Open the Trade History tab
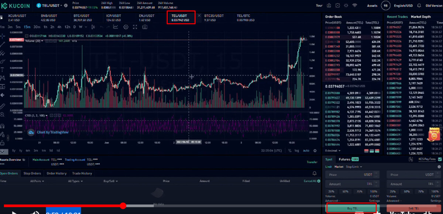Screen dimensions: 443x214 coord(82,173)
